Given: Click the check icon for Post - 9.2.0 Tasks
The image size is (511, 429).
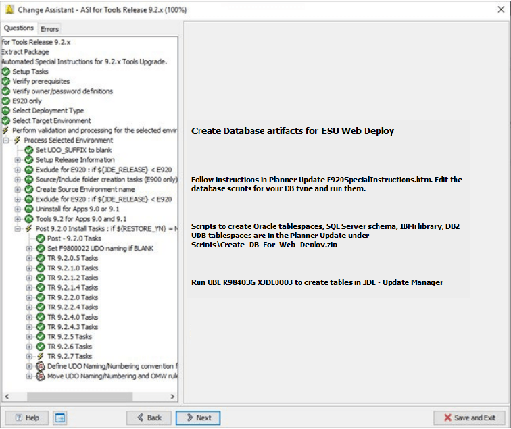Looking at the screenshot, I should (41, 238).
